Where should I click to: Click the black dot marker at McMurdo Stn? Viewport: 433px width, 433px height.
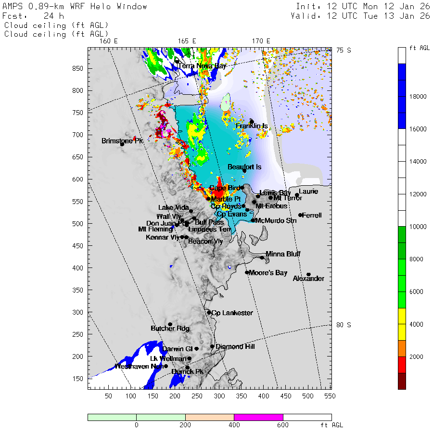pyautogui.click(x=253, y=220)
